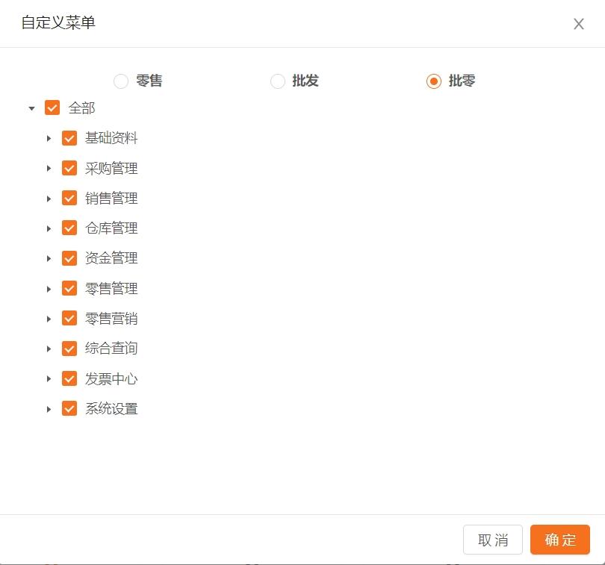Screen dimensions: 605x565
Task: Click the 采购管理 label
Action: [111, 168]
